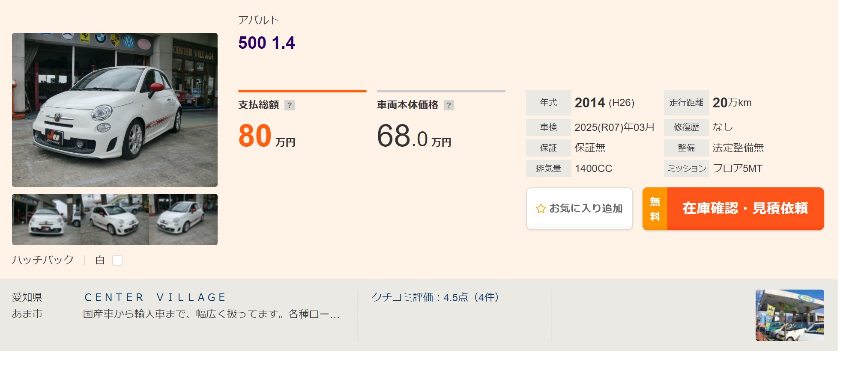Viewport: 846px width, 370px height.
Task: Click the white color swatch next to 白
Action: [x=117, y=260]
